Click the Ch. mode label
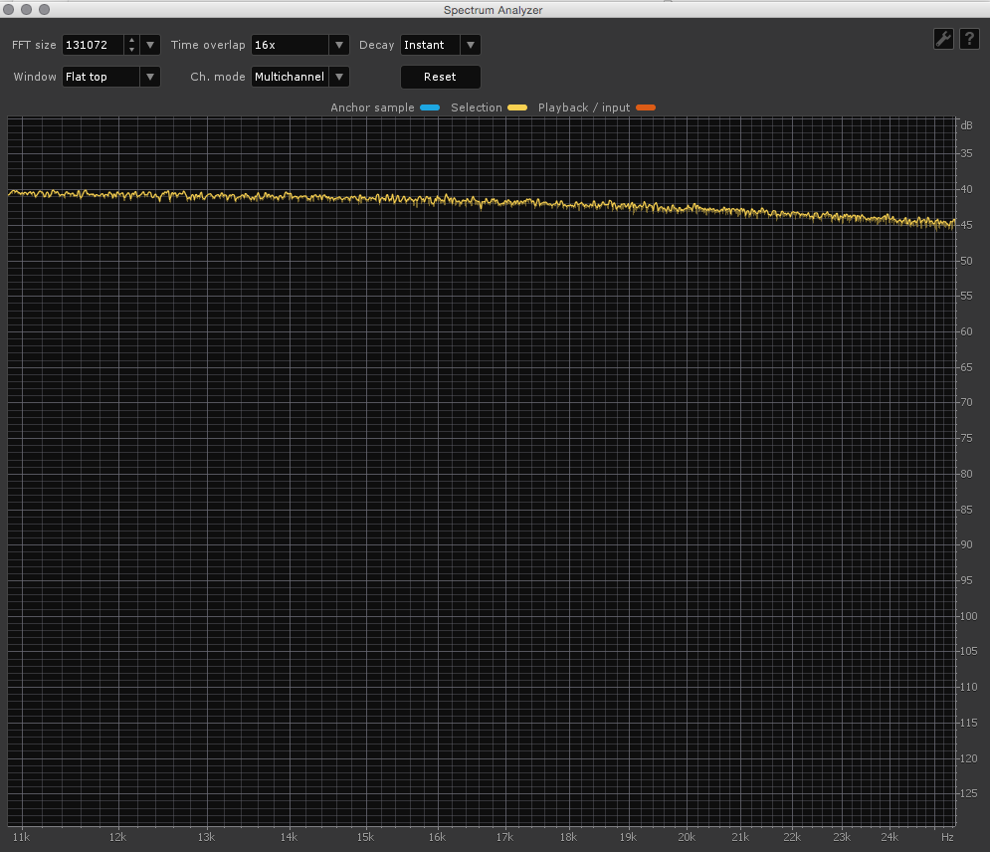 (x=217, y=77)
